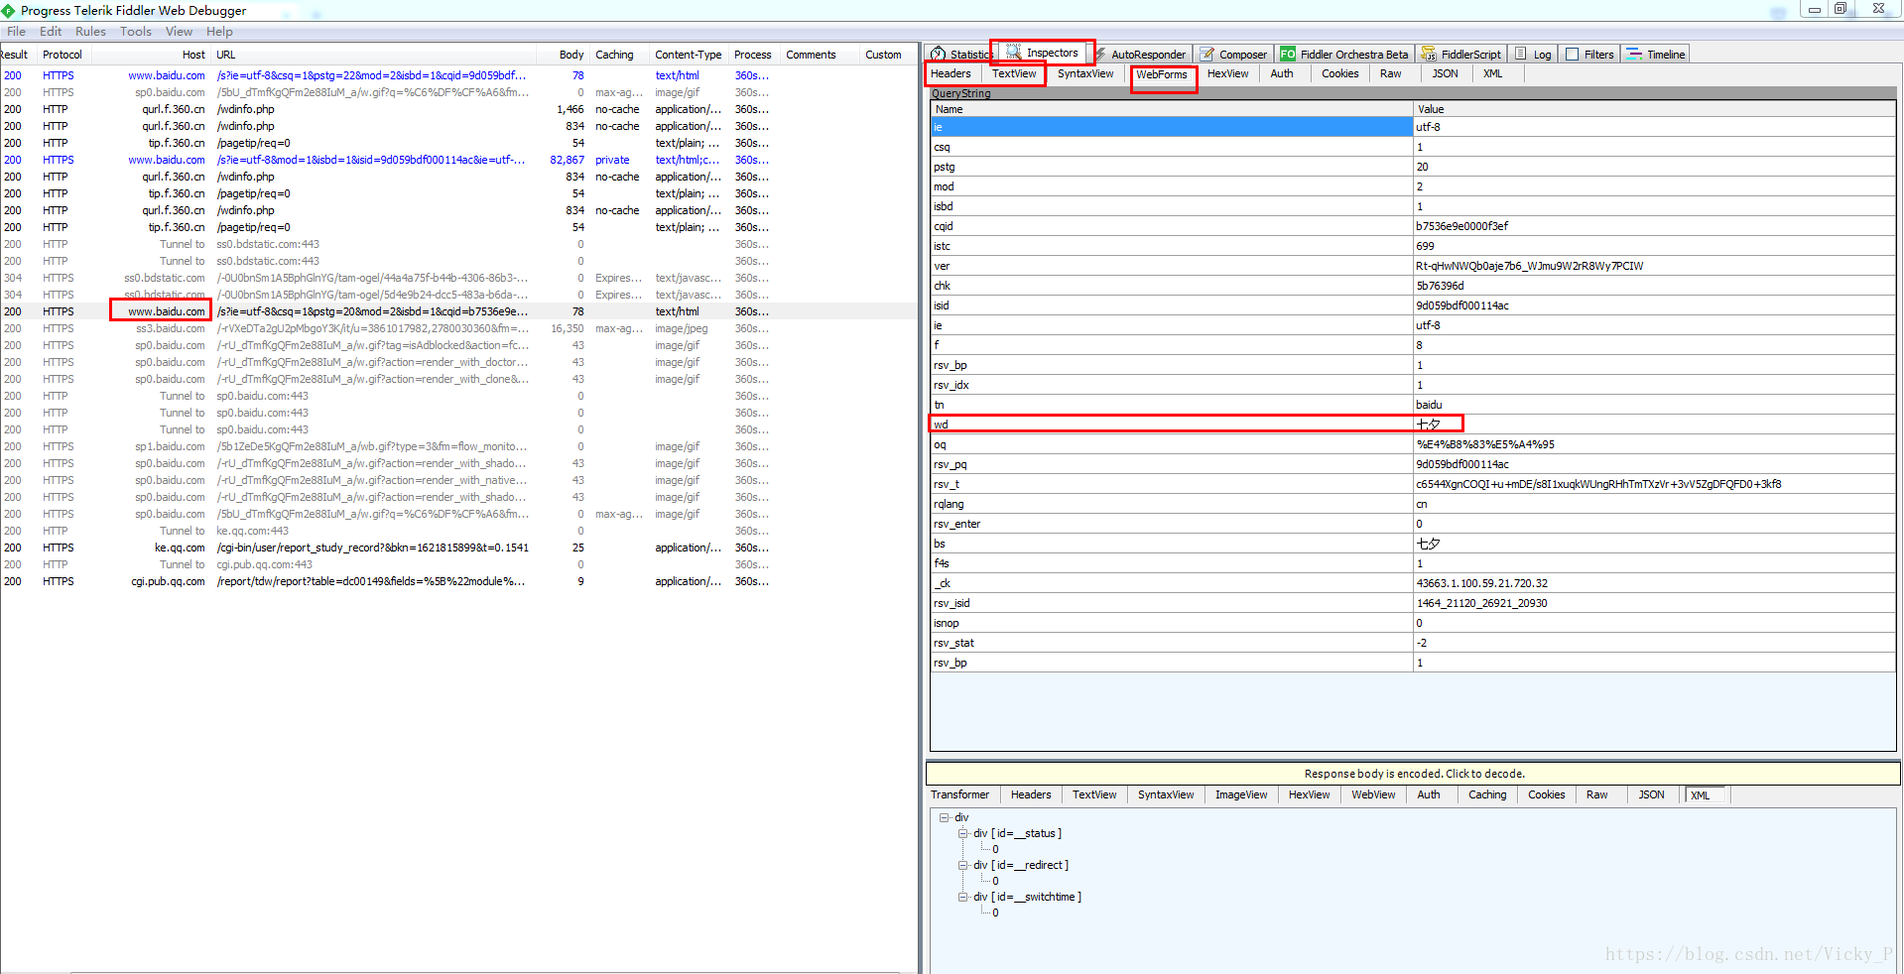Open the request Raw tab beside JSON
The image size is (1904, 974).
click(1391, 73)
